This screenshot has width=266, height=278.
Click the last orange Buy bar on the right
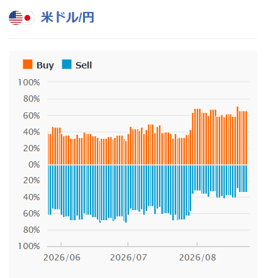pos(247,138)
